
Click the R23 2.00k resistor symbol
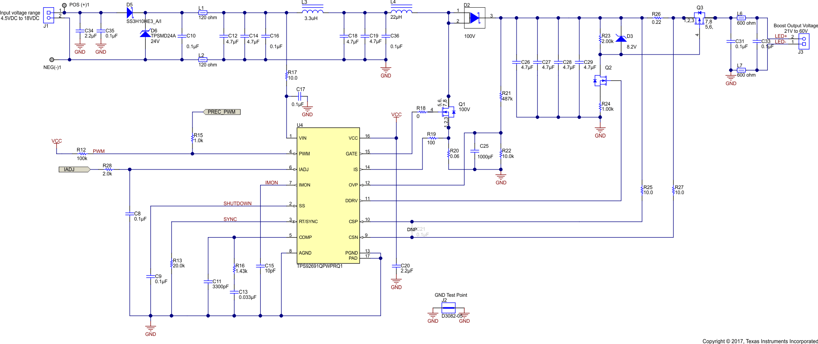600,39
